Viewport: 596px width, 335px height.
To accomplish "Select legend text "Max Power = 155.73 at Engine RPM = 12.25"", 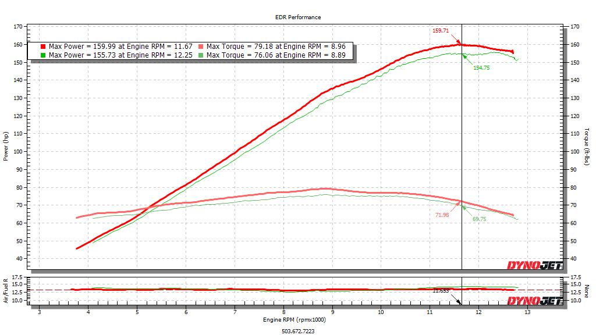I will coord(120,55).
